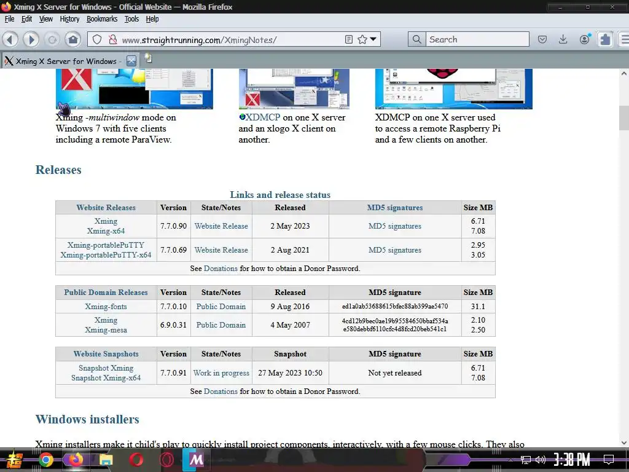Viewport: 629px width, 472px height.
Task: Open Donations link under Website Snapshots table
Action: [x=221, y=391]
